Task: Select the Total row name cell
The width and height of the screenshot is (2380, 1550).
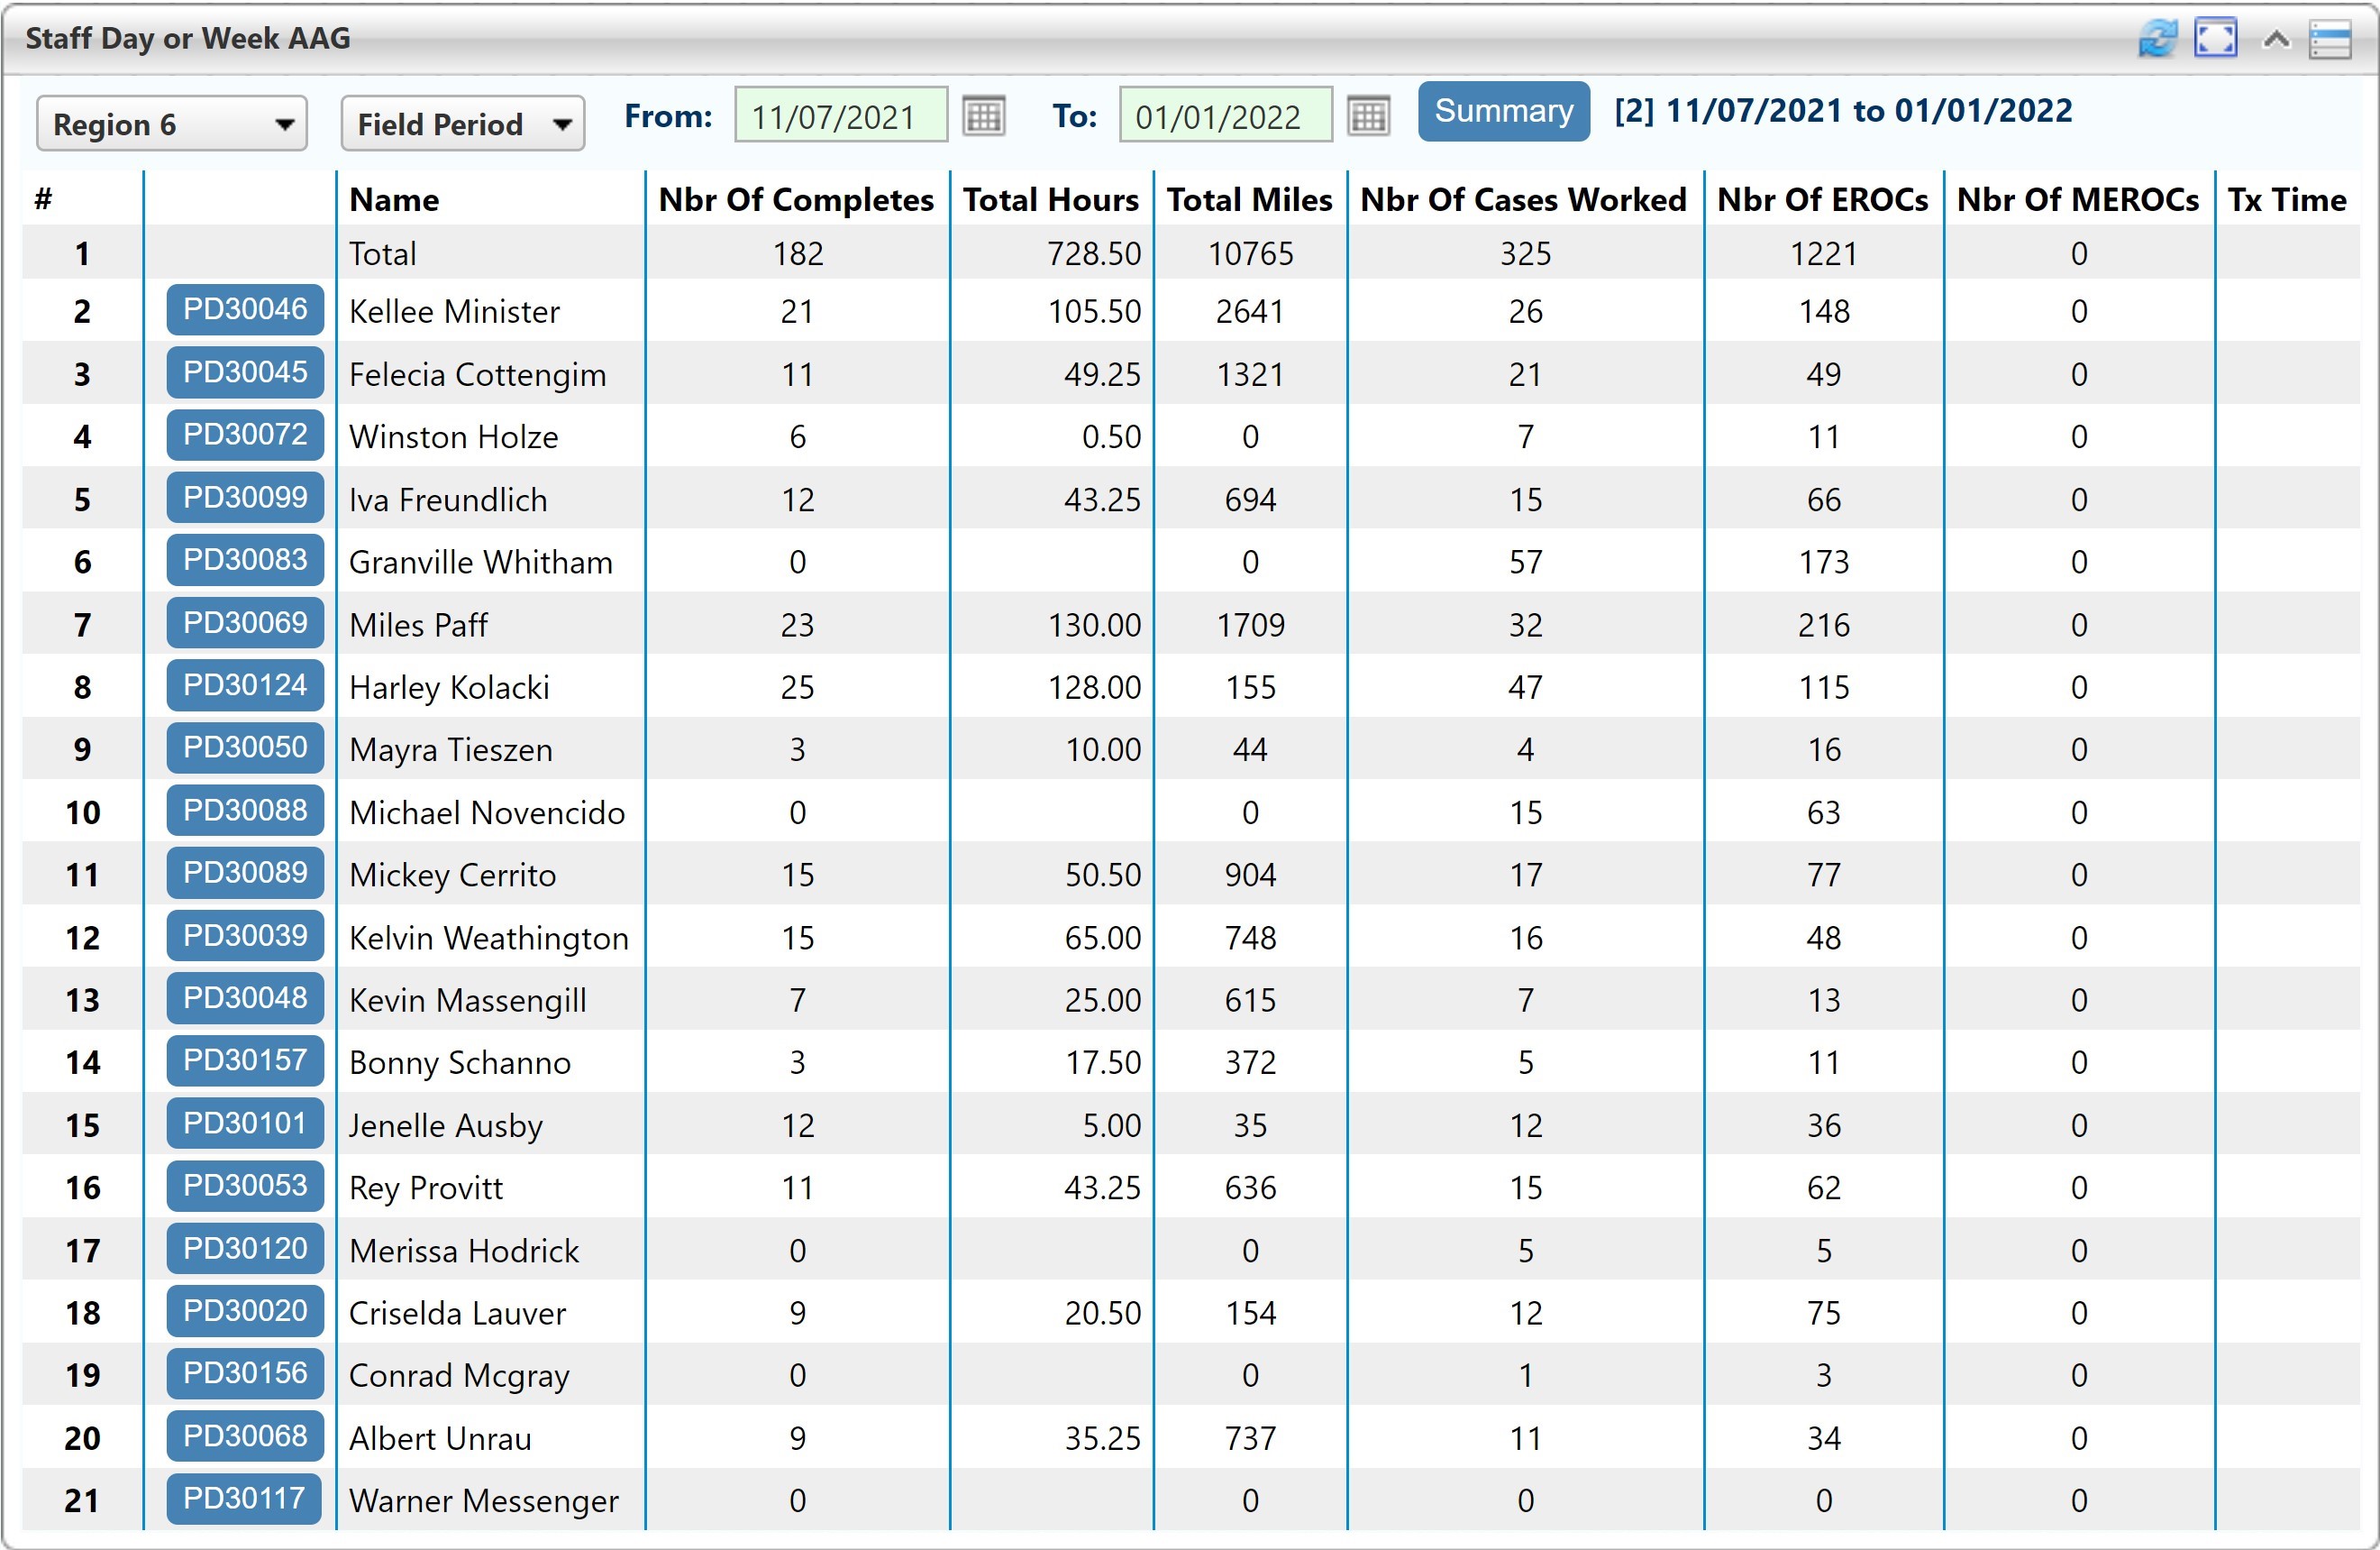Action: tap(382, 254)
